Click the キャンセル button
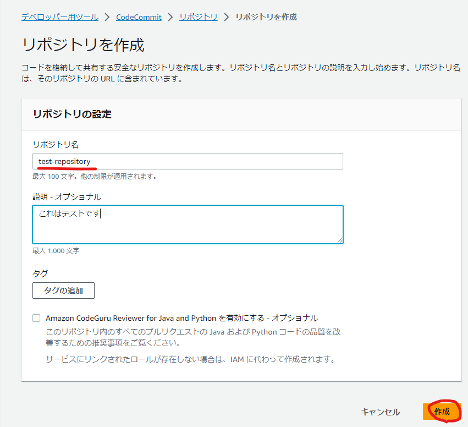 point(380,412)
